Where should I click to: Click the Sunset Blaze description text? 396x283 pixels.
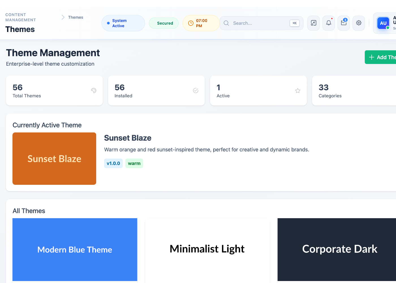[x=206, y=149]
